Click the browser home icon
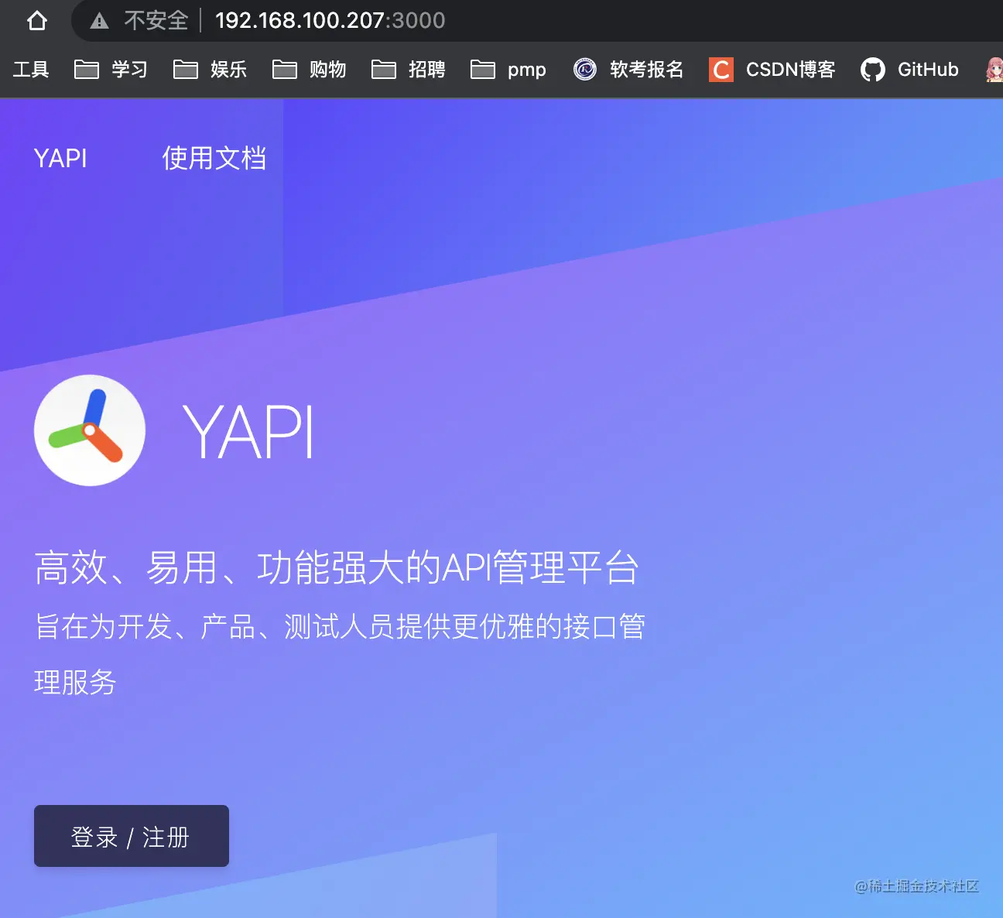Screen dimensions: 1003x918 point(36,20)
